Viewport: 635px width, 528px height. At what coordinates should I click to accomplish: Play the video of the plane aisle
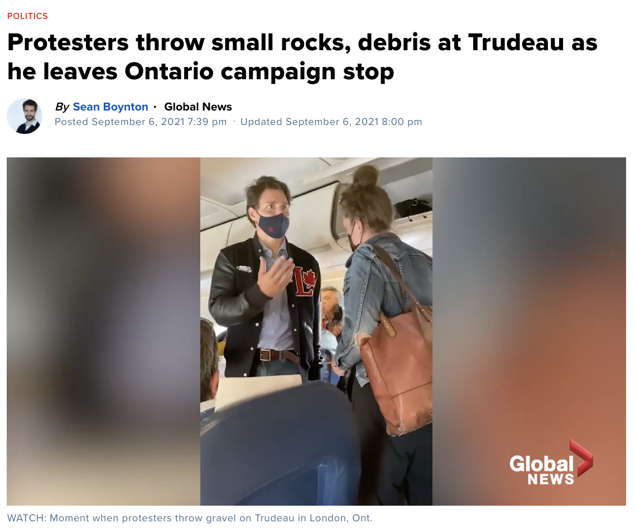click(316, 331)
